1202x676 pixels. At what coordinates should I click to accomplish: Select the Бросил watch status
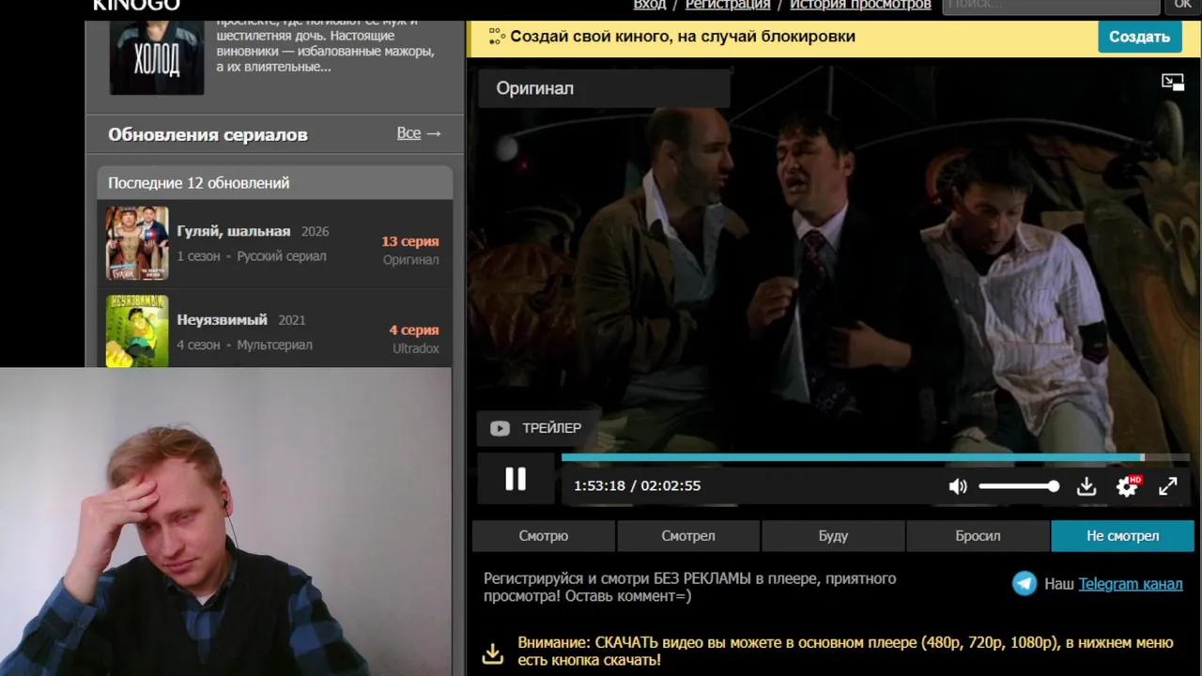click(x=978, y=536)
